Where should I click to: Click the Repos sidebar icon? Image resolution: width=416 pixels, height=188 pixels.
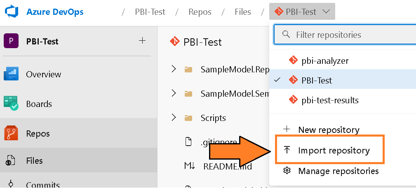click(11, 134)
